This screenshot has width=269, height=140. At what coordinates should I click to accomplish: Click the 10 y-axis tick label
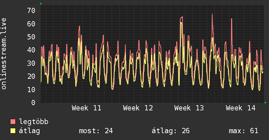coord(31,90)
